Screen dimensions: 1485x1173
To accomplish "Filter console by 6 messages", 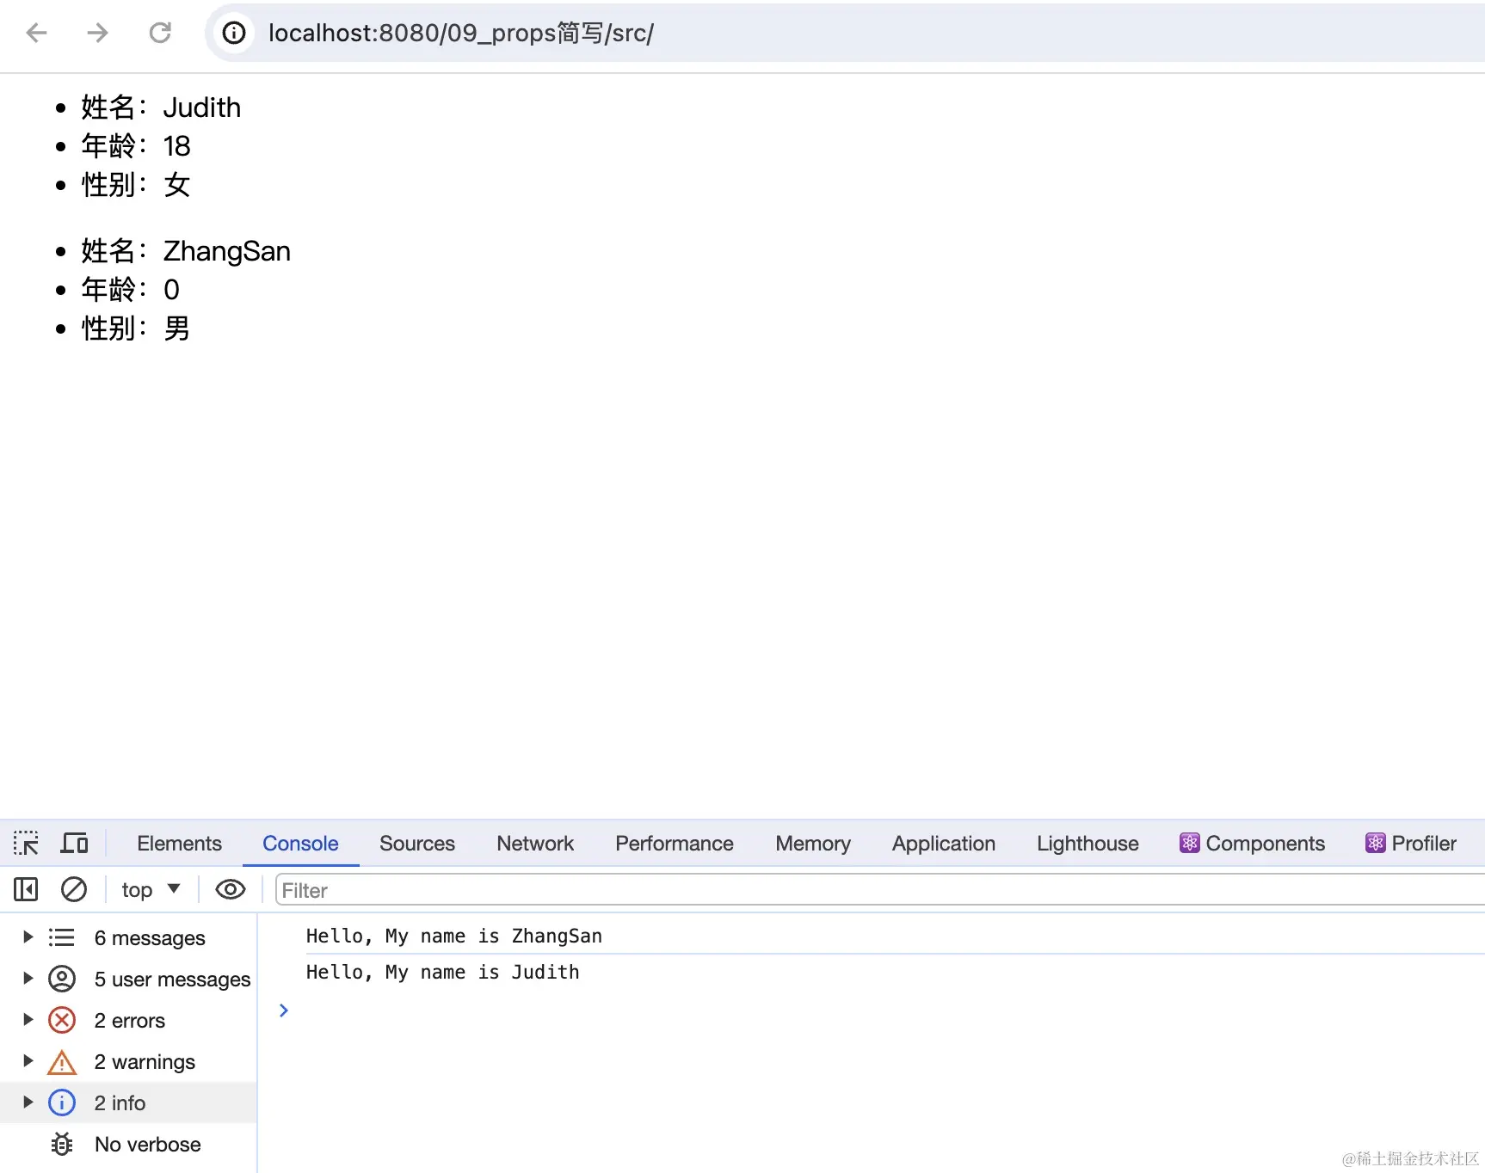I will (150, 937).
